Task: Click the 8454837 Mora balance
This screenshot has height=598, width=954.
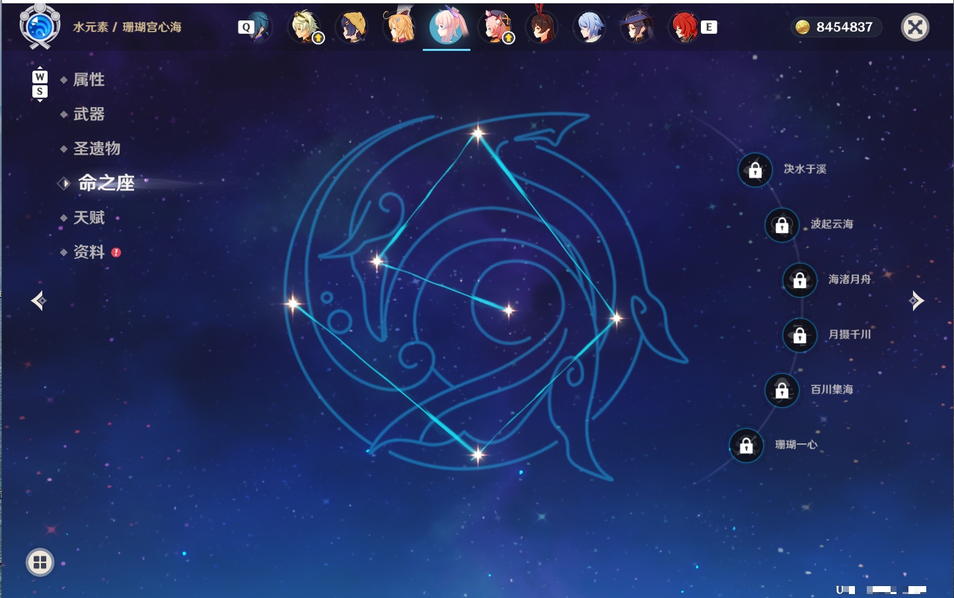Action: click(x=844, y=27)
